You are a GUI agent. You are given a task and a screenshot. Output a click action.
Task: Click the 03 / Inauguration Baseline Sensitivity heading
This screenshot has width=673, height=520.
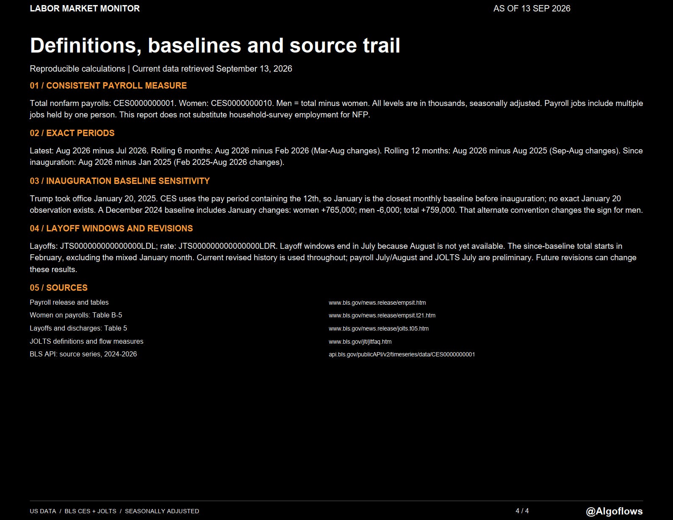(x=119, y=181)
